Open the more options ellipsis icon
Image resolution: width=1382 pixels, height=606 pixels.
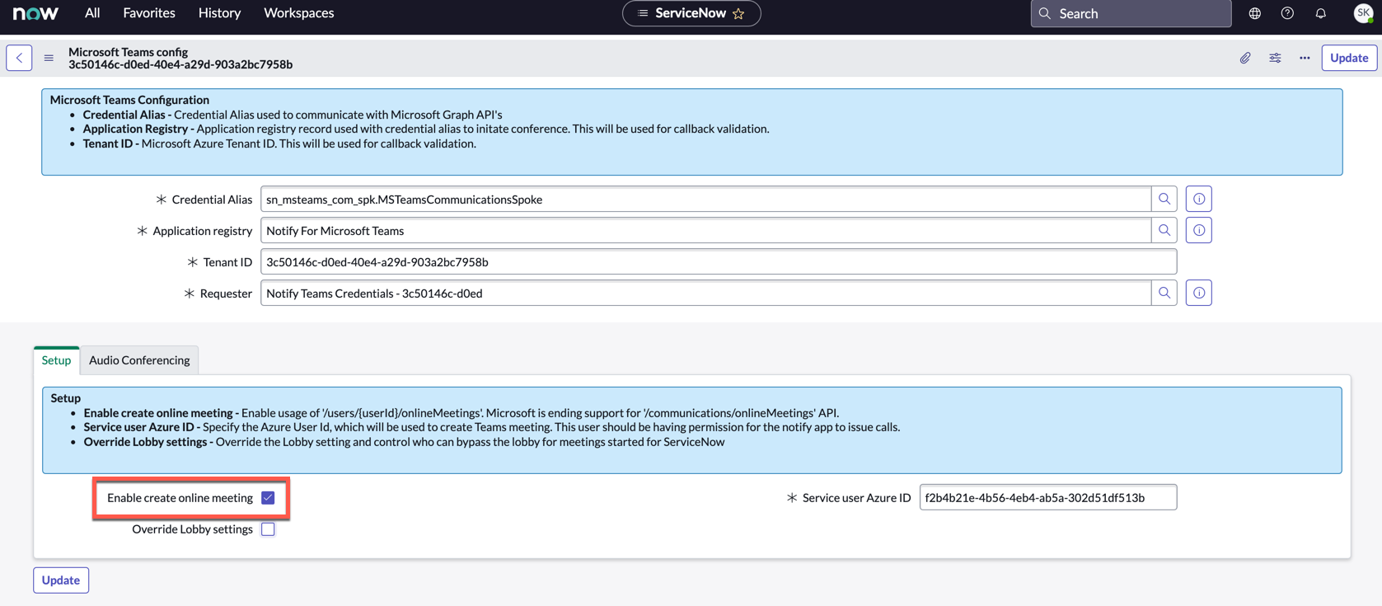pyautogui.click(x=1305, y=58)
